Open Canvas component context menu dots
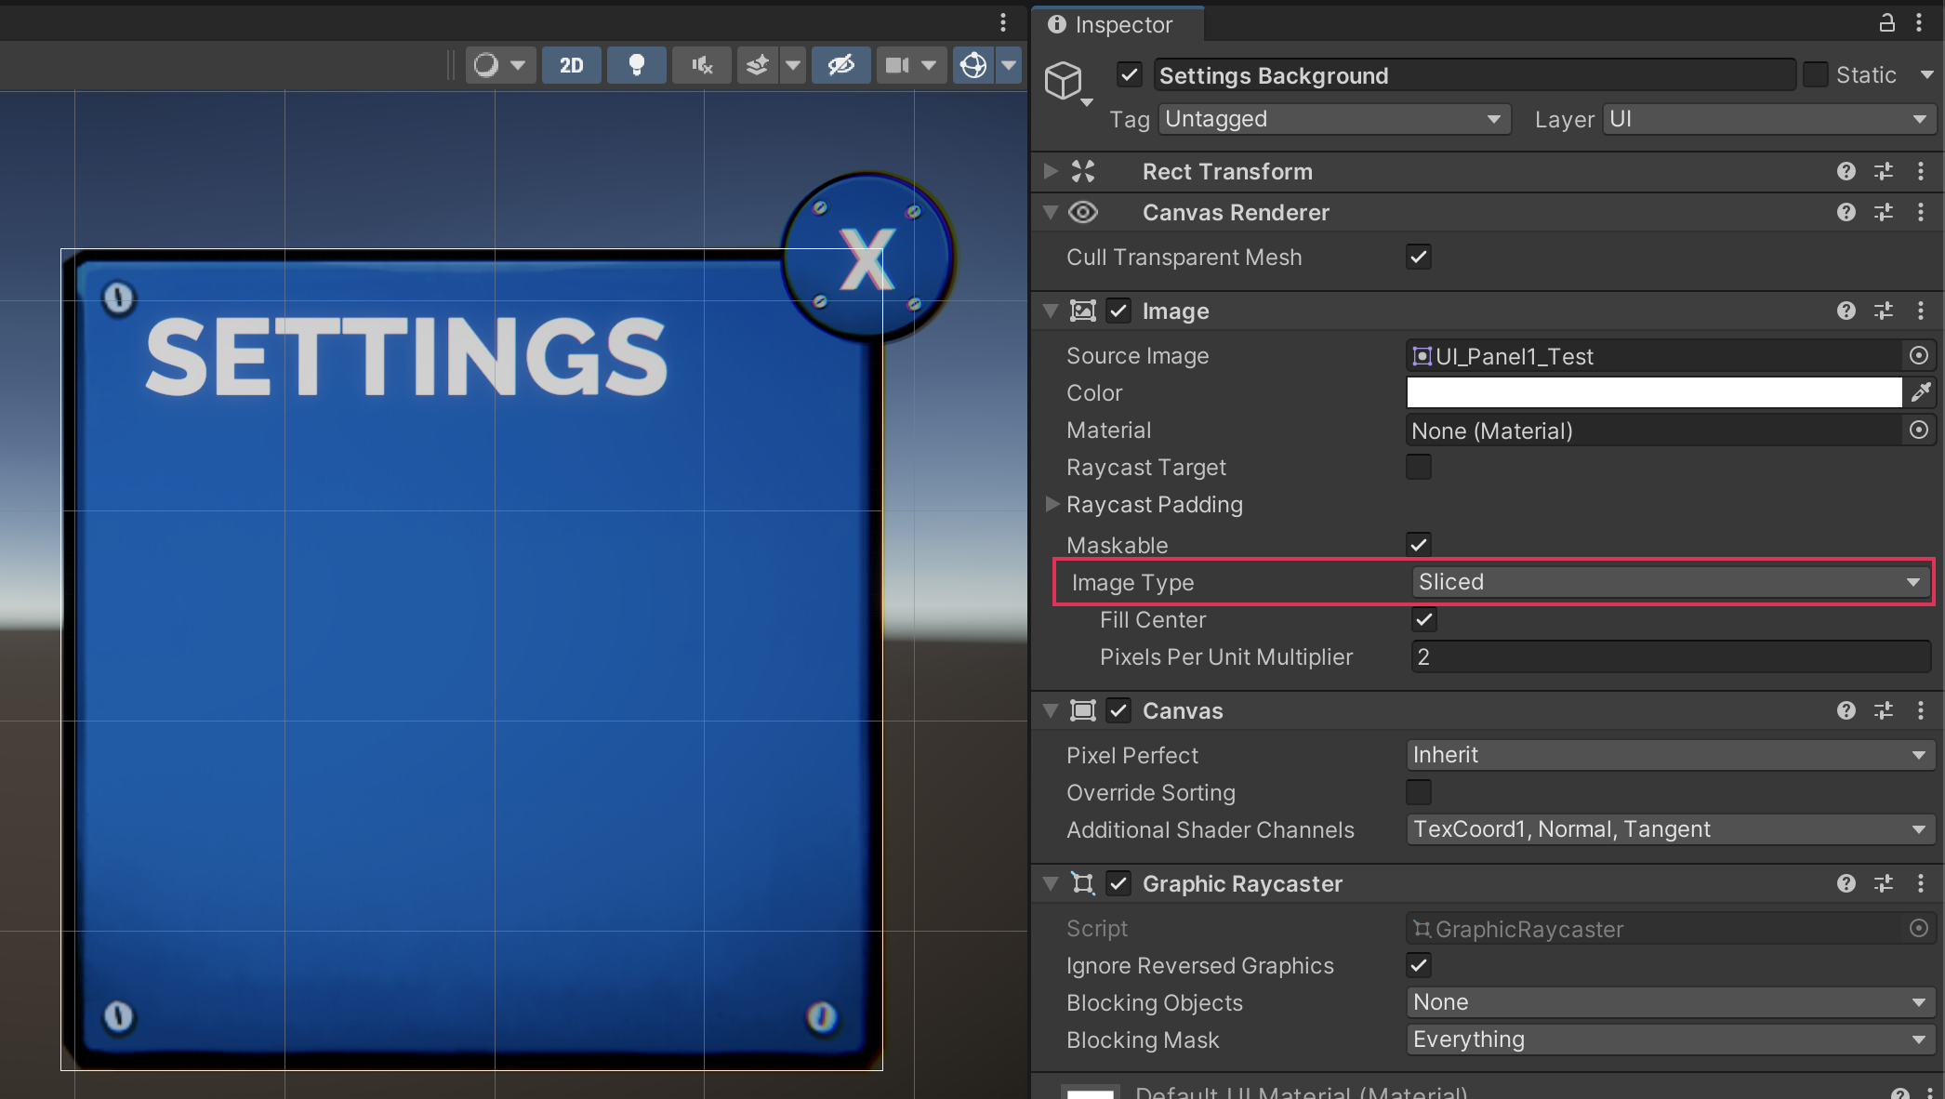 (1921, 710)
